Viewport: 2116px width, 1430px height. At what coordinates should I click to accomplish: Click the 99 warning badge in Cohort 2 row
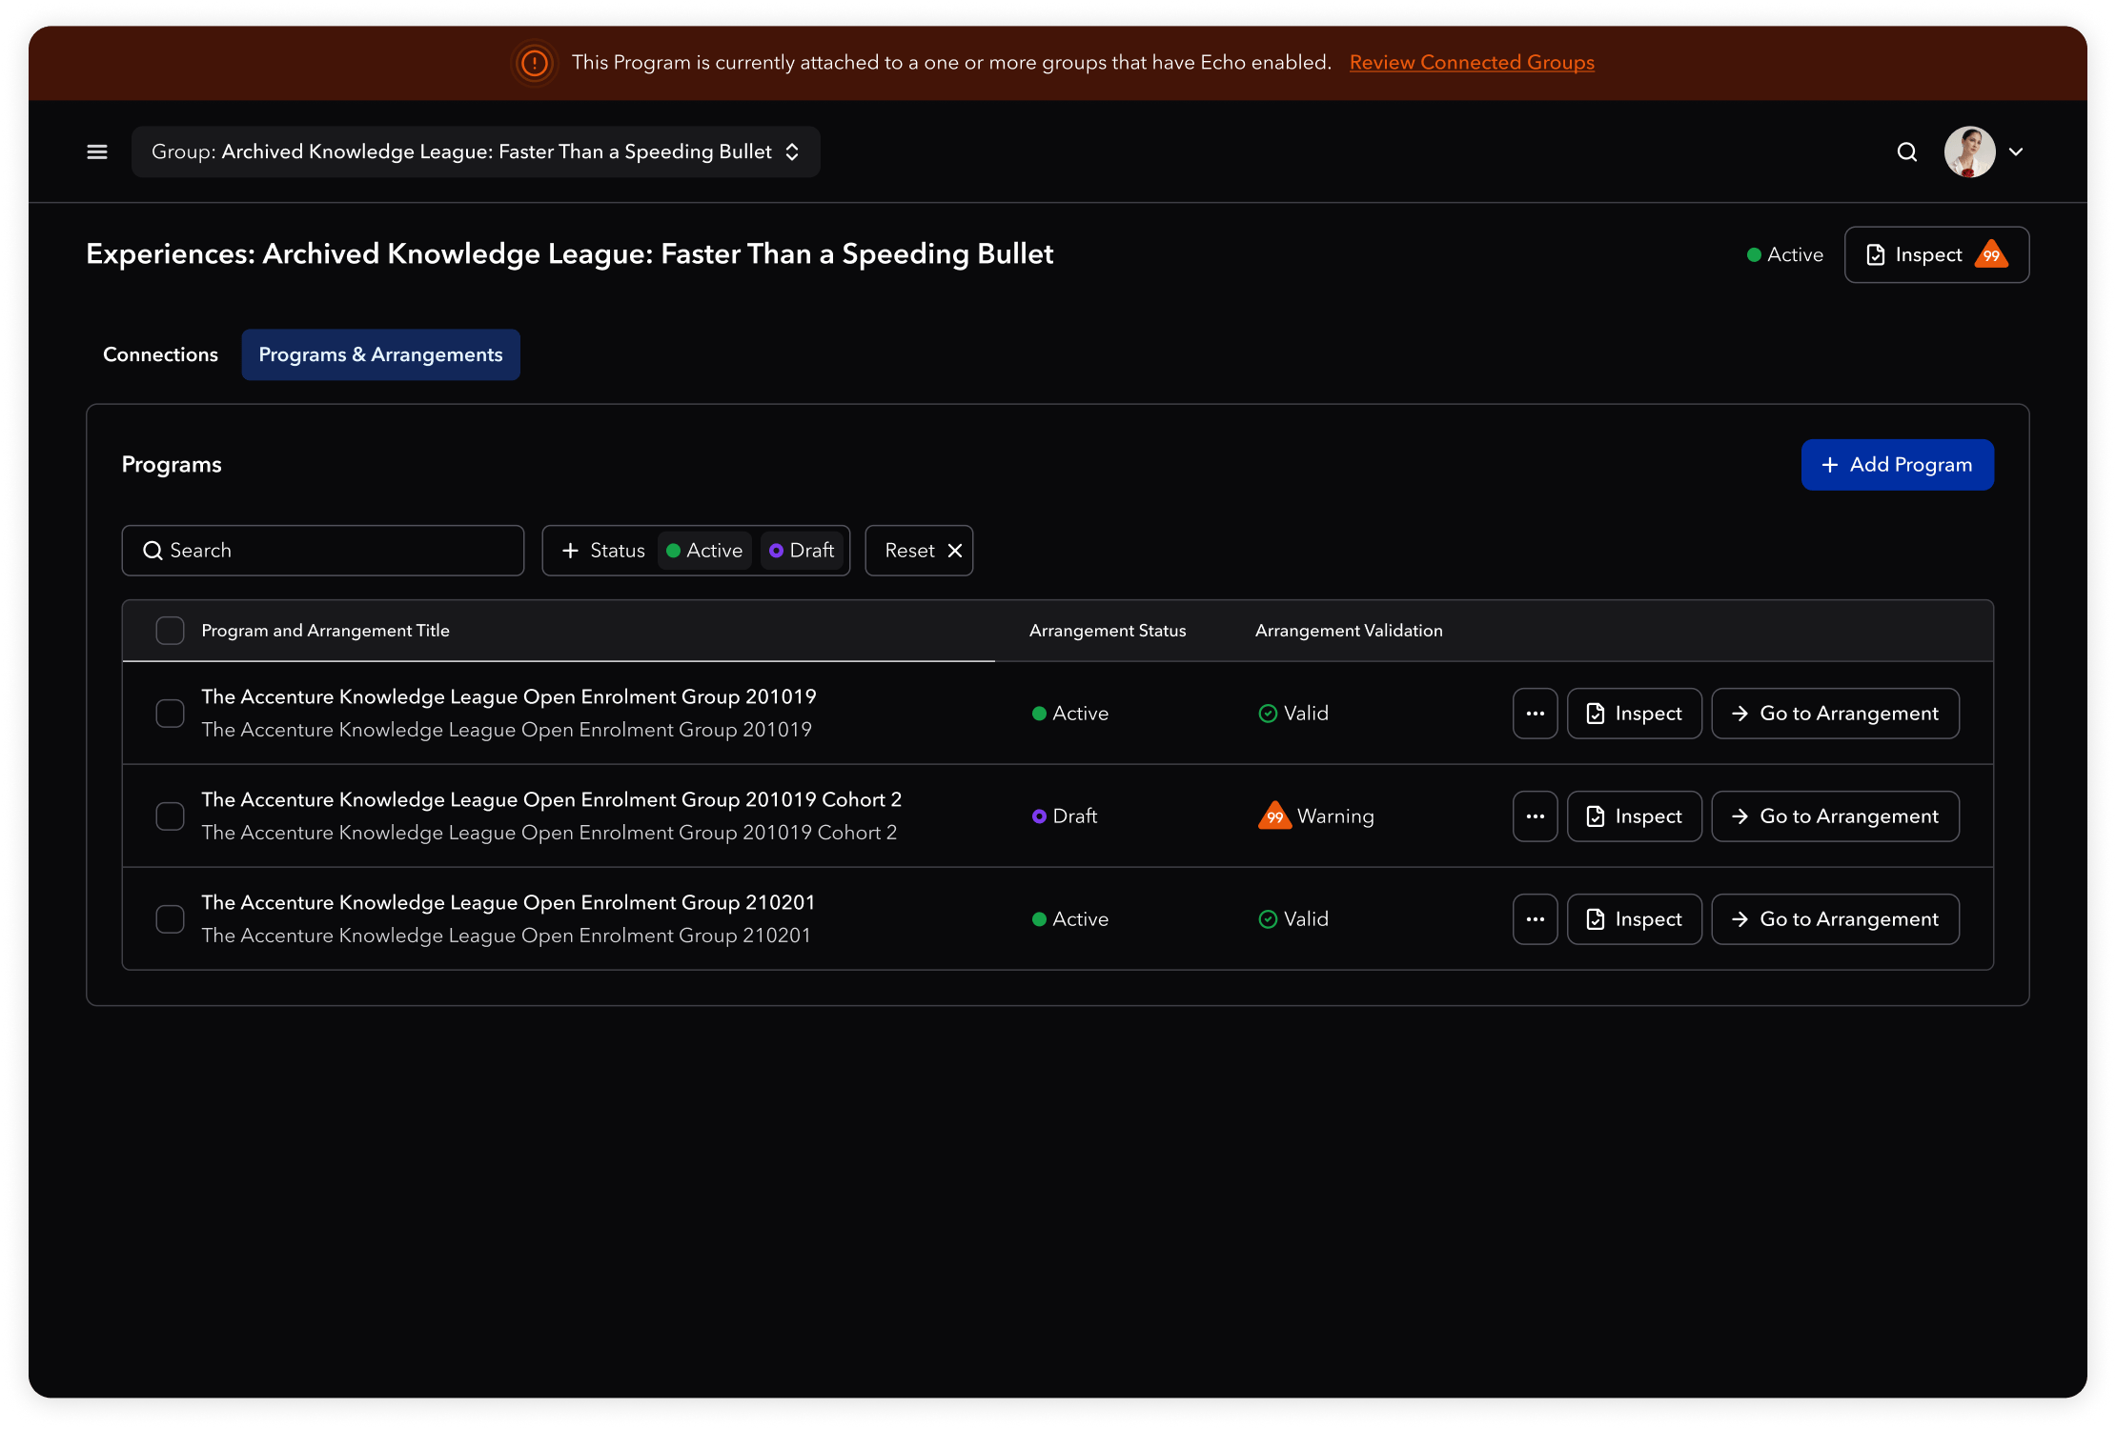click(x=1274, y=816)
